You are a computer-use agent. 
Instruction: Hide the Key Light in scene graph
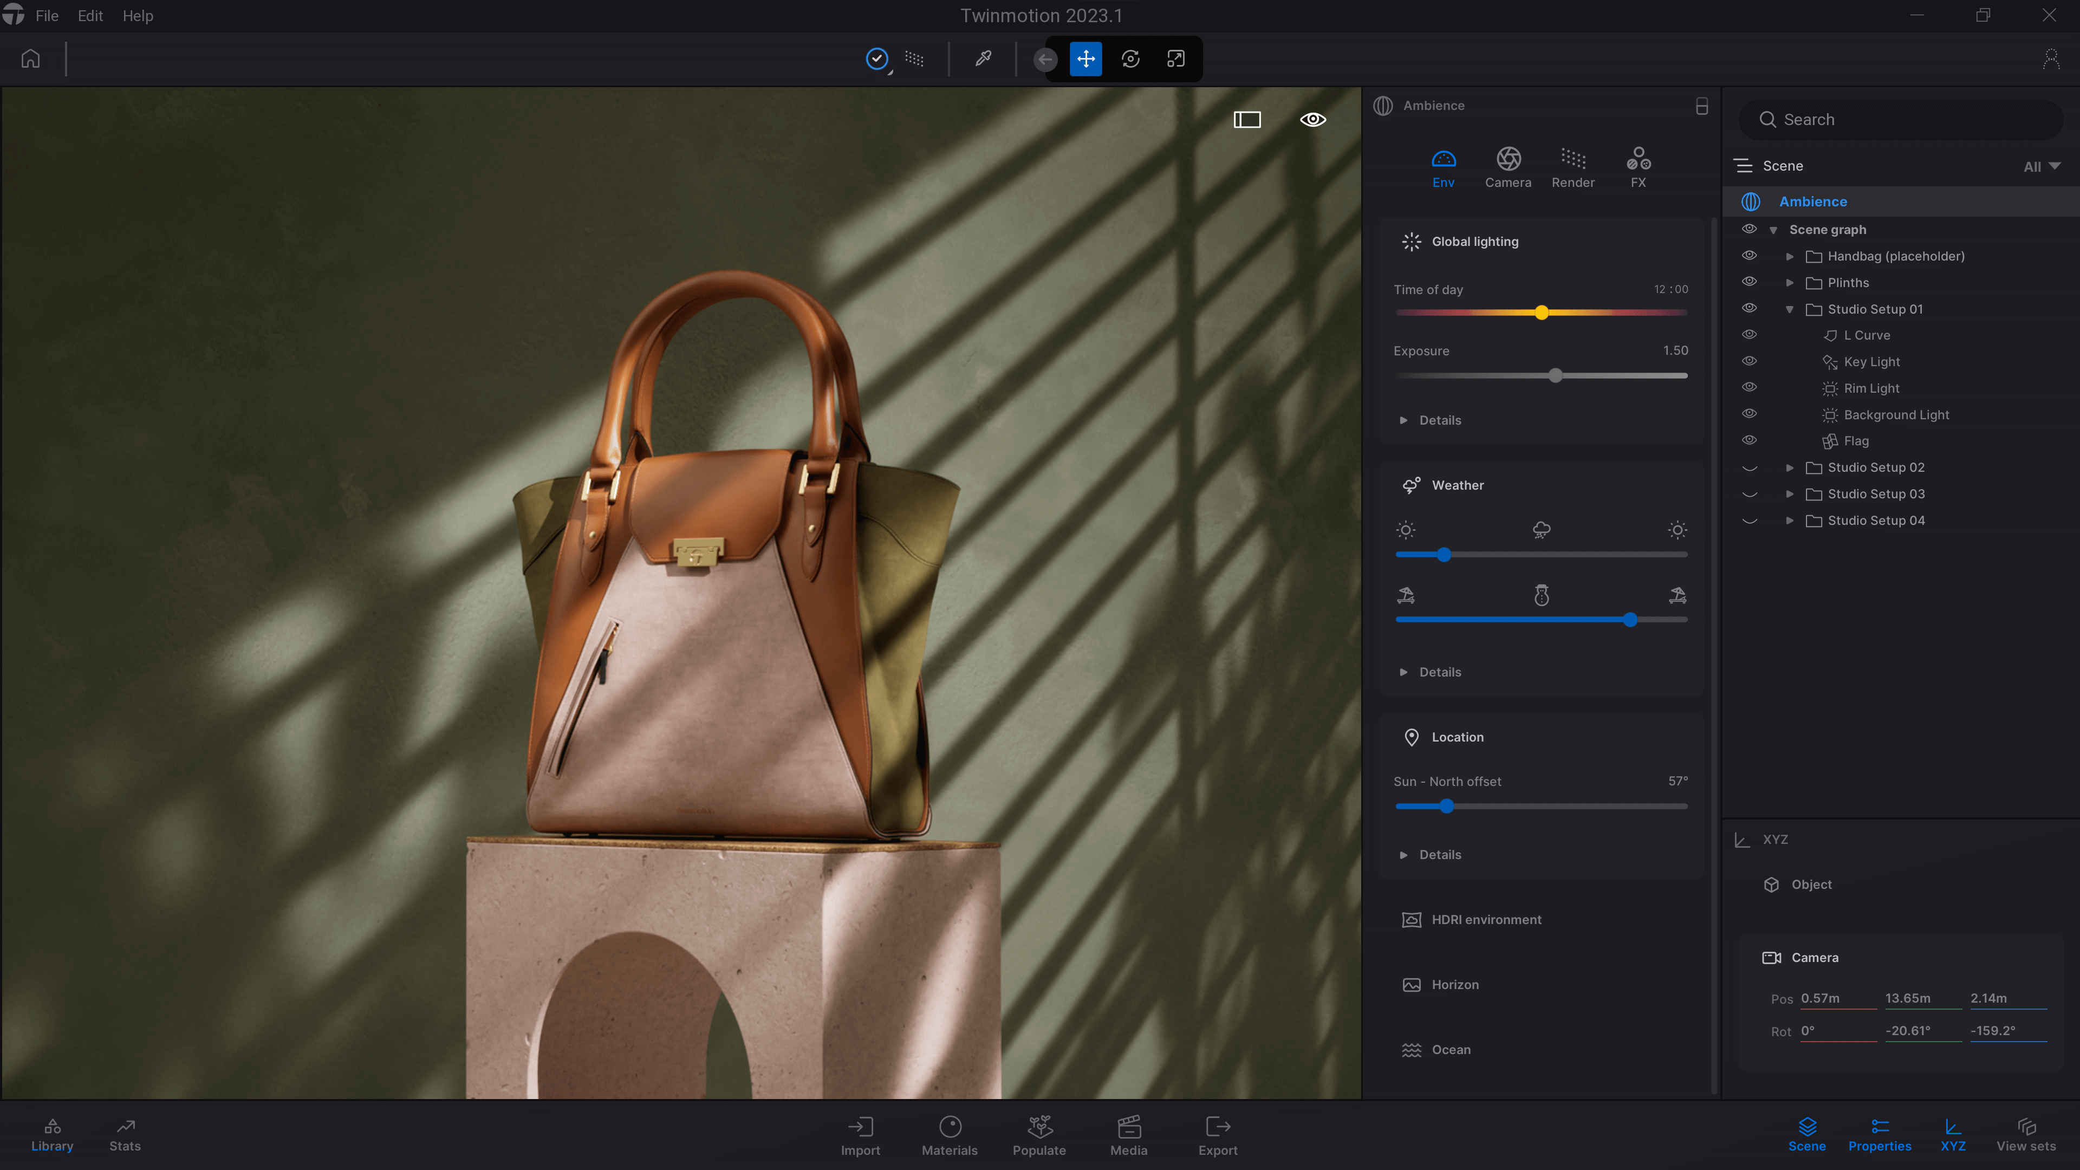(x=1749, y=361)
